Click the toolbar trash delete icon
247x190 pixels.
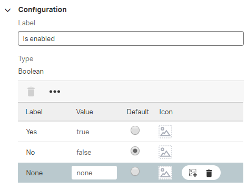click(x=31, y=92)
